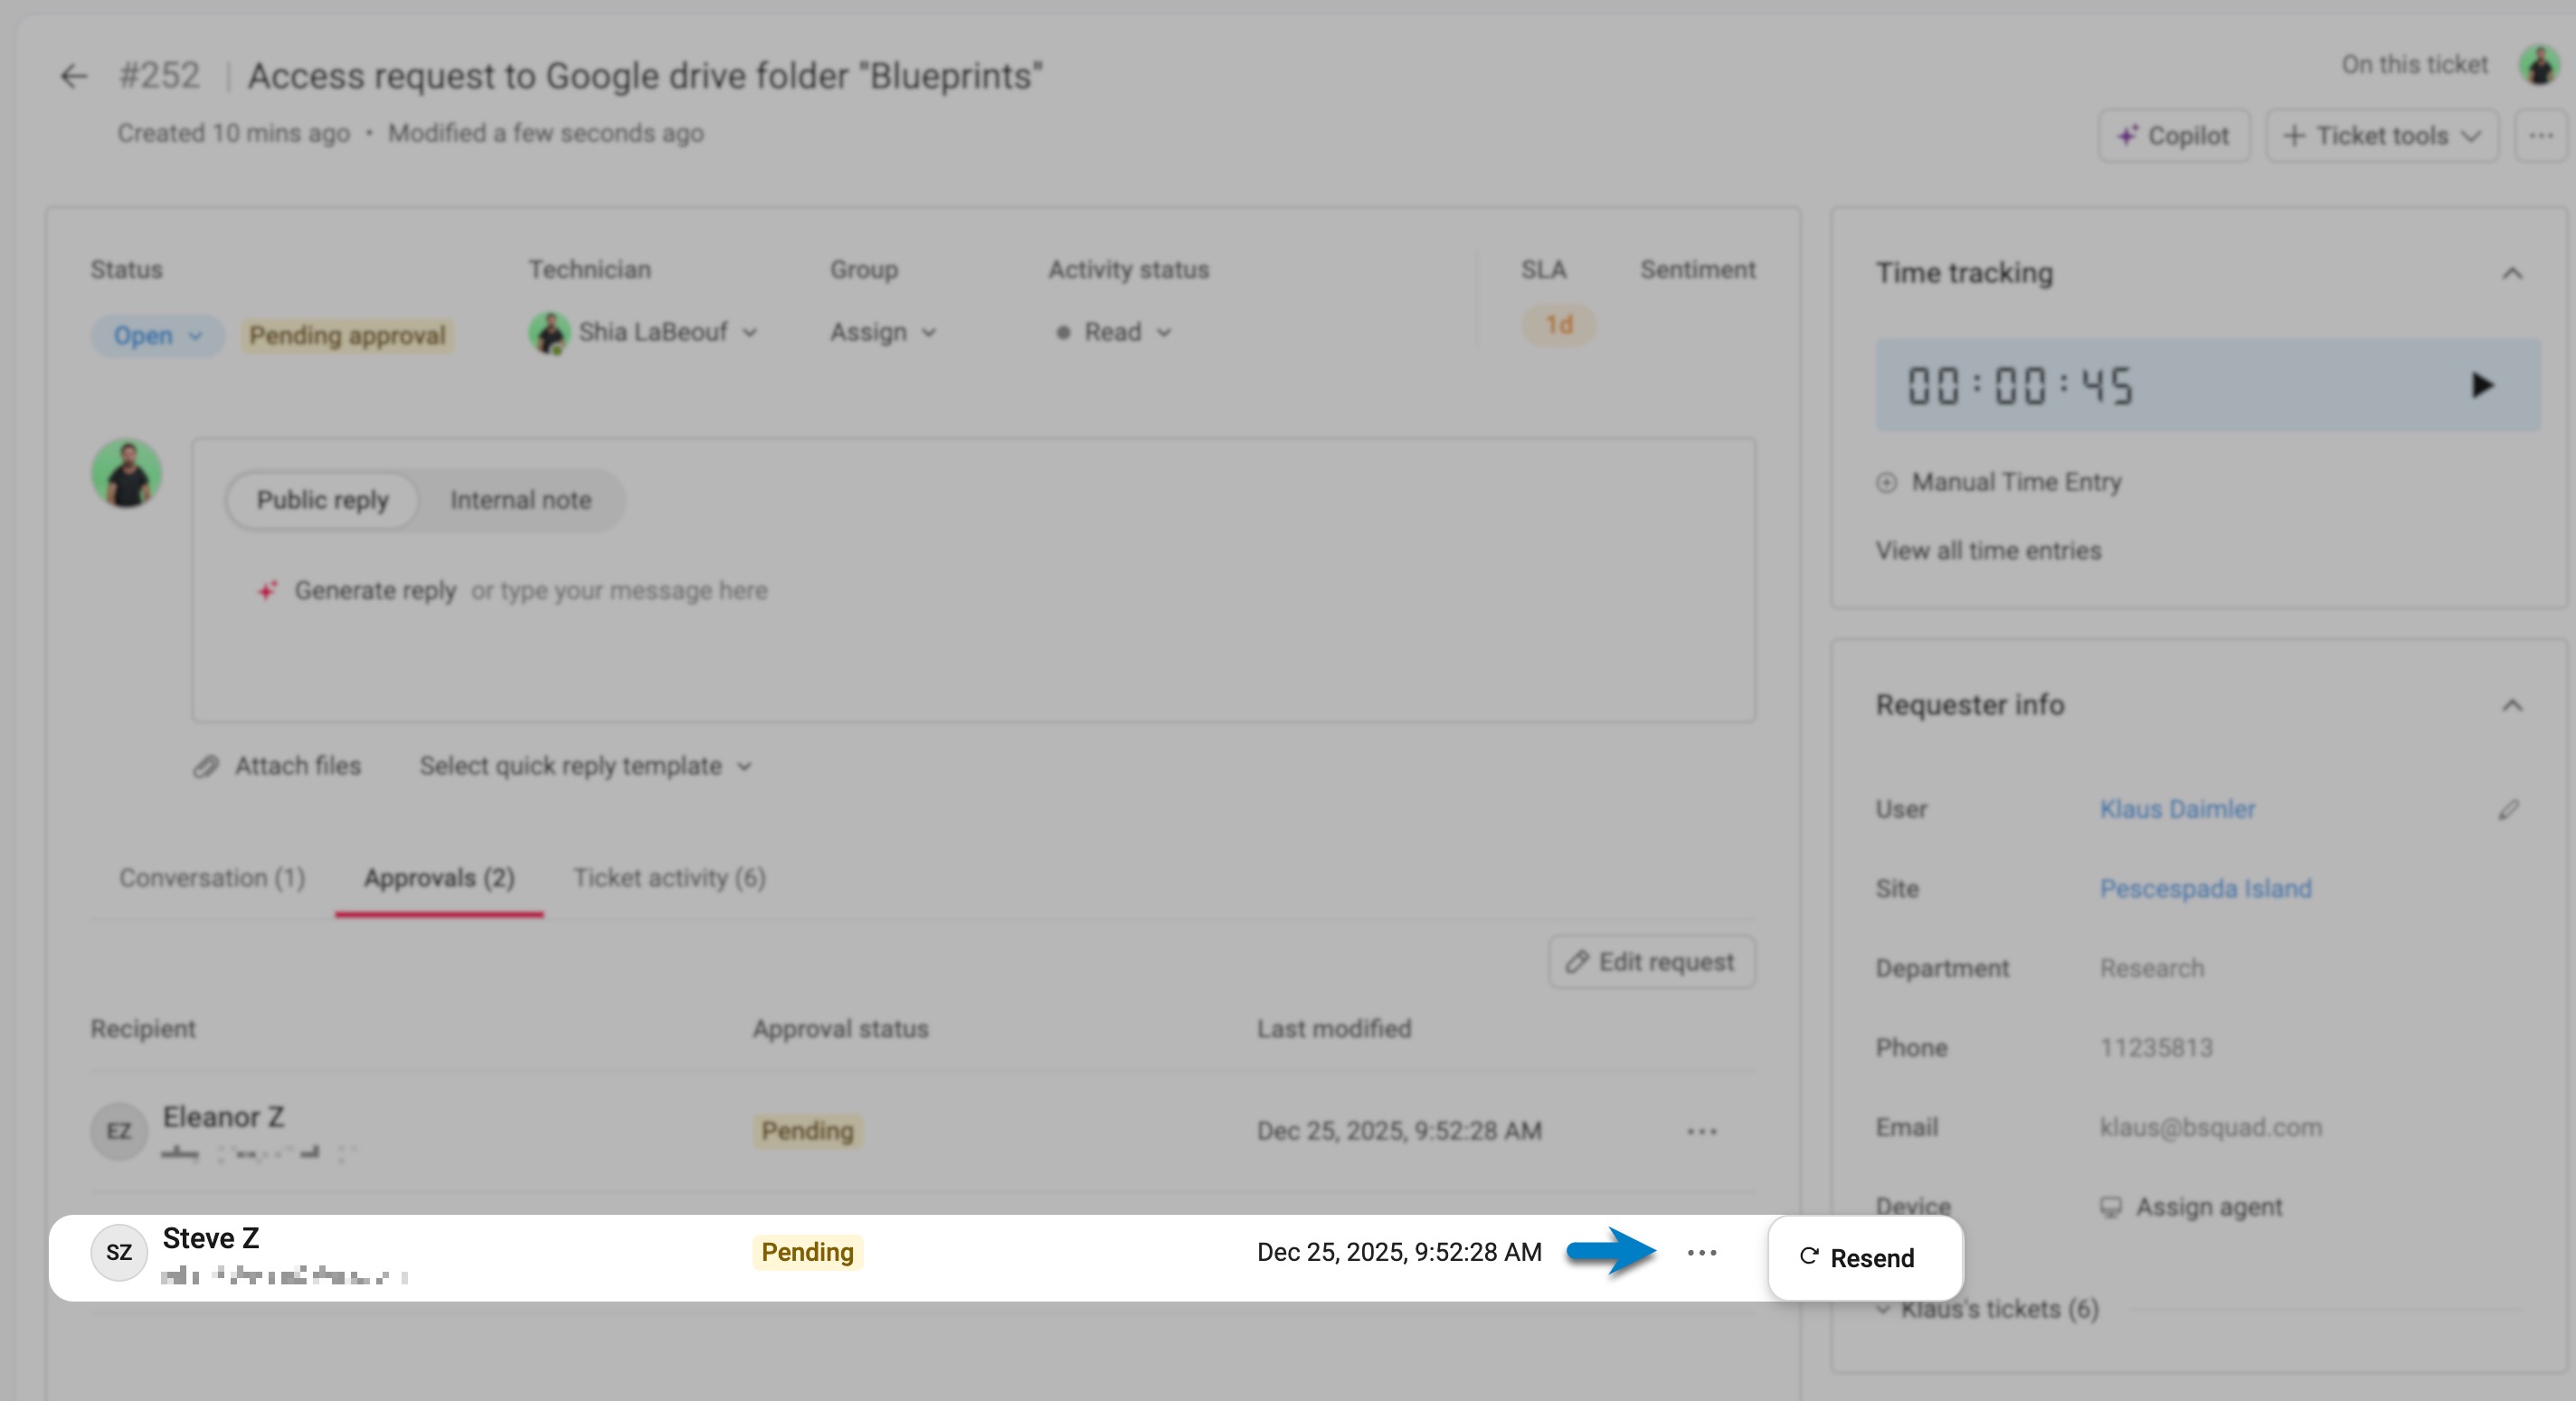The height and width of the screenshot is (1401, 2576).
Task: Add a Manual Time Entry
Action: (x=1998, y=483)
